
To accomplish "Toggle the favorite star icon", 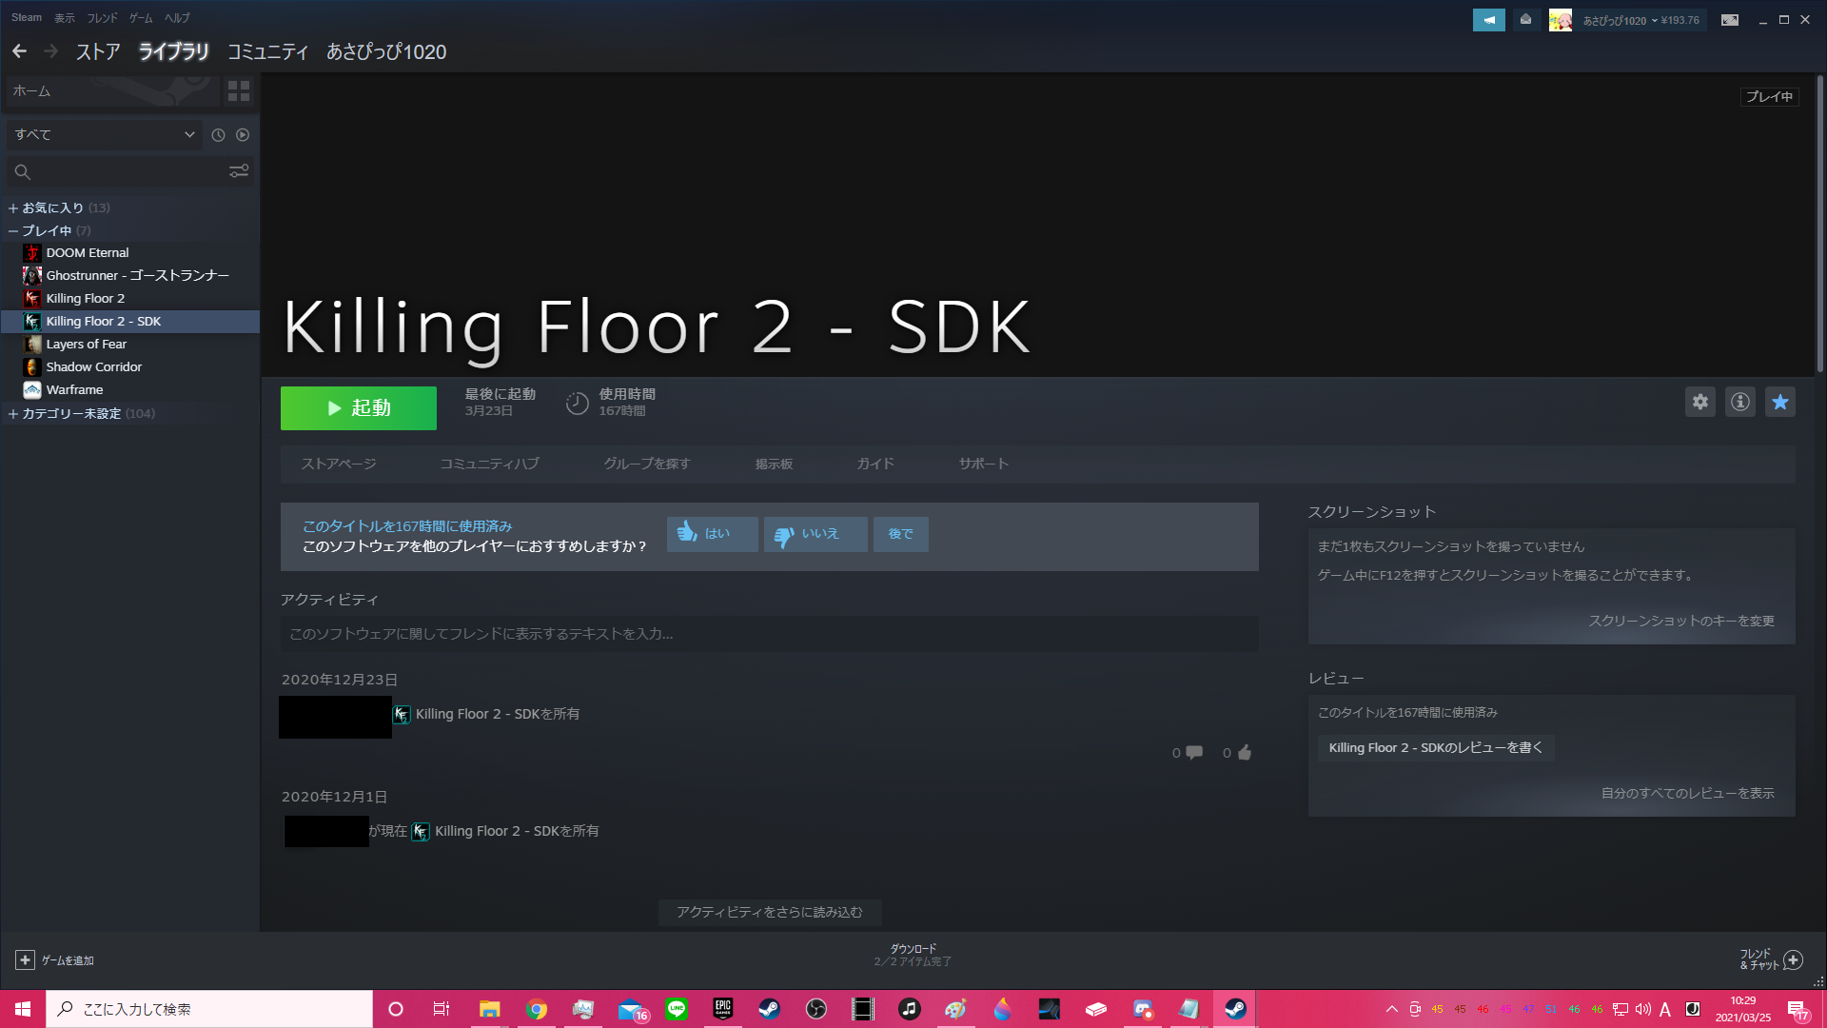I will coord(1779,402).
